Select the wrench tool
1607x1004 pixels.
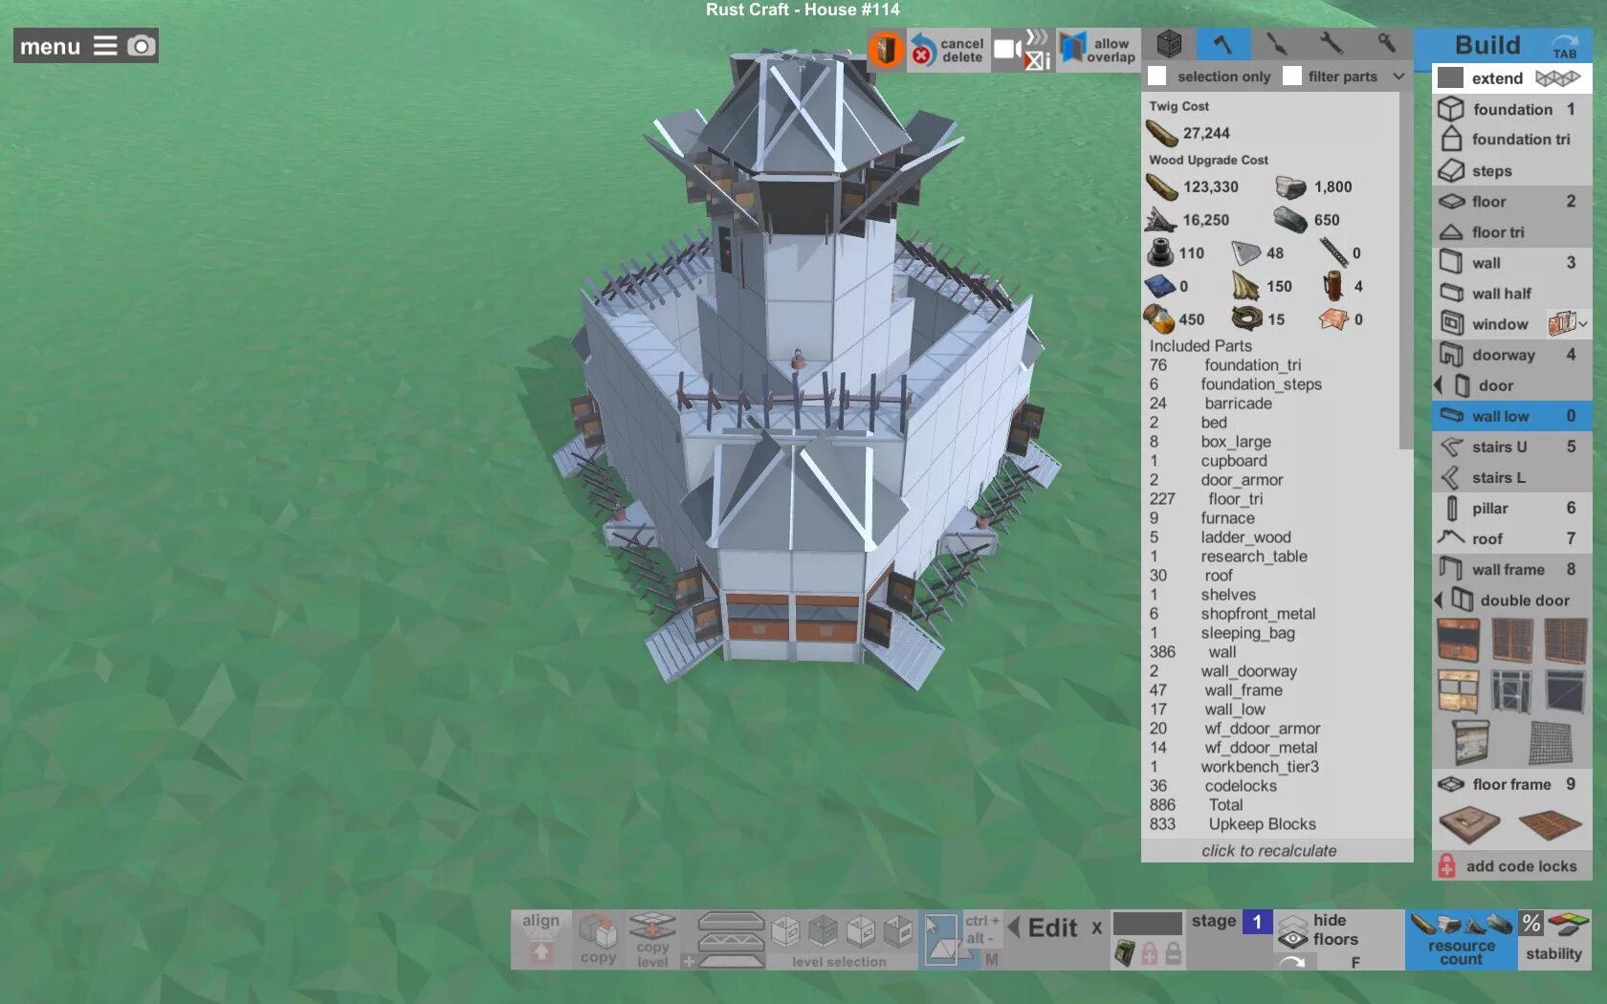(x=1331, y=43)
